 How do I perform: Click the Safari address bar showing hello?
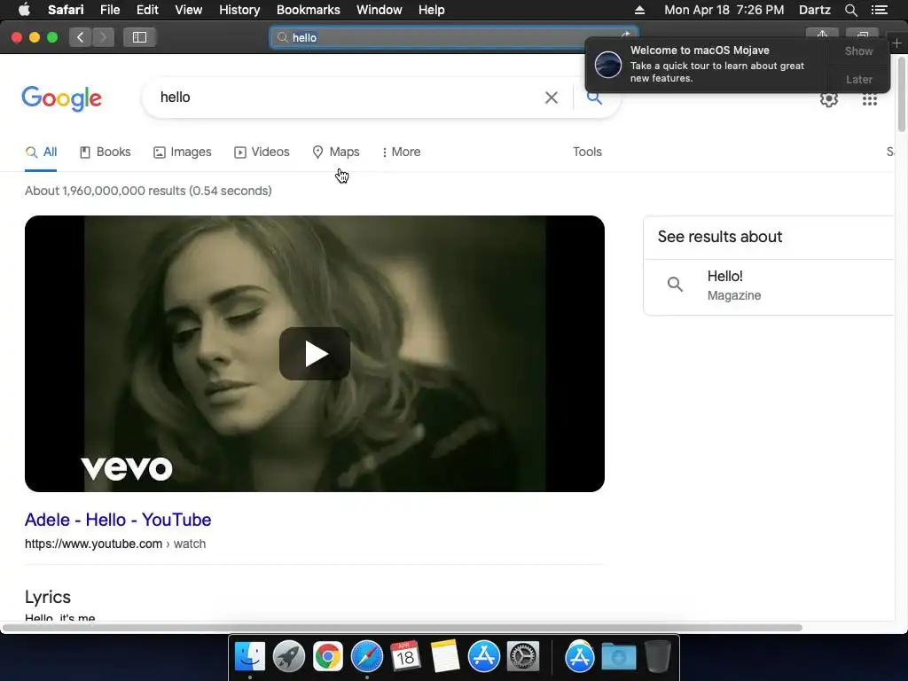[x=453, y=37]
